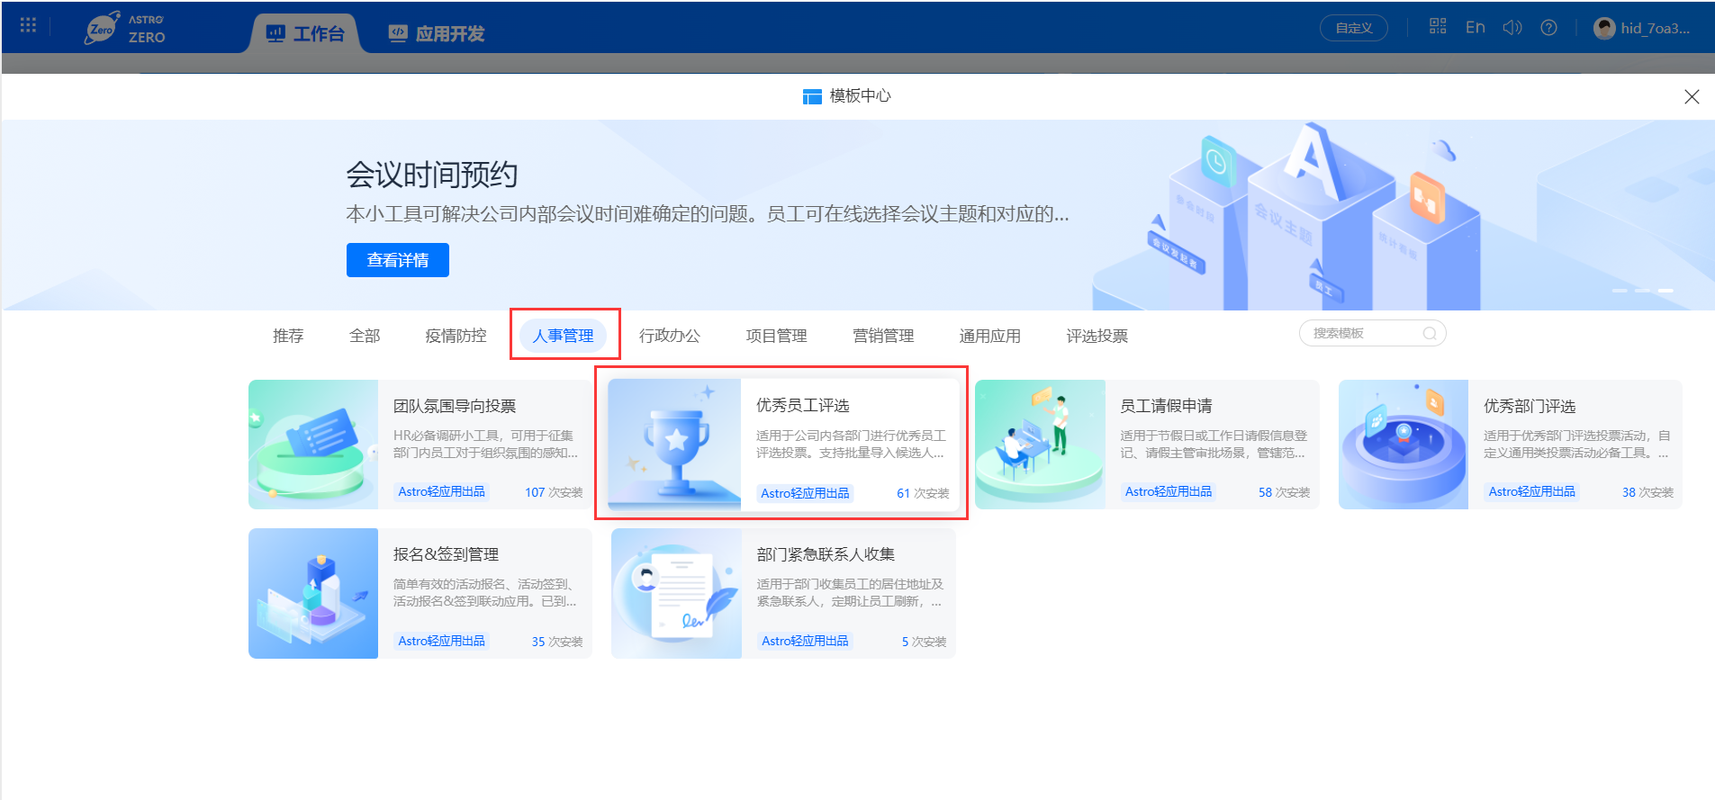The width and height of the screenshot is (1715, 800).
Task: Open the 部门紧急联系人收集 template thumbnail
Action: 676,593
